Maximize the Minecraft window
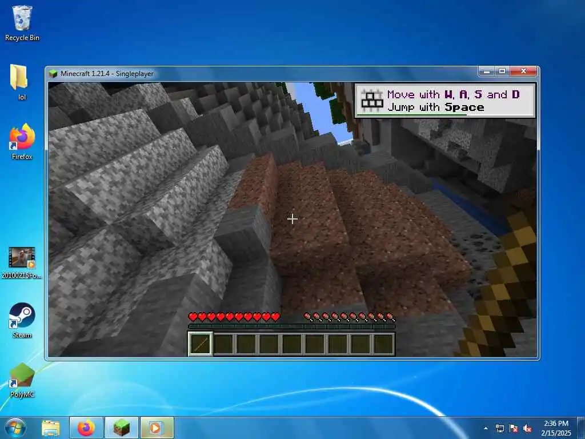The width and height of the screenshot is (585, 439). (x=502, y=71)
